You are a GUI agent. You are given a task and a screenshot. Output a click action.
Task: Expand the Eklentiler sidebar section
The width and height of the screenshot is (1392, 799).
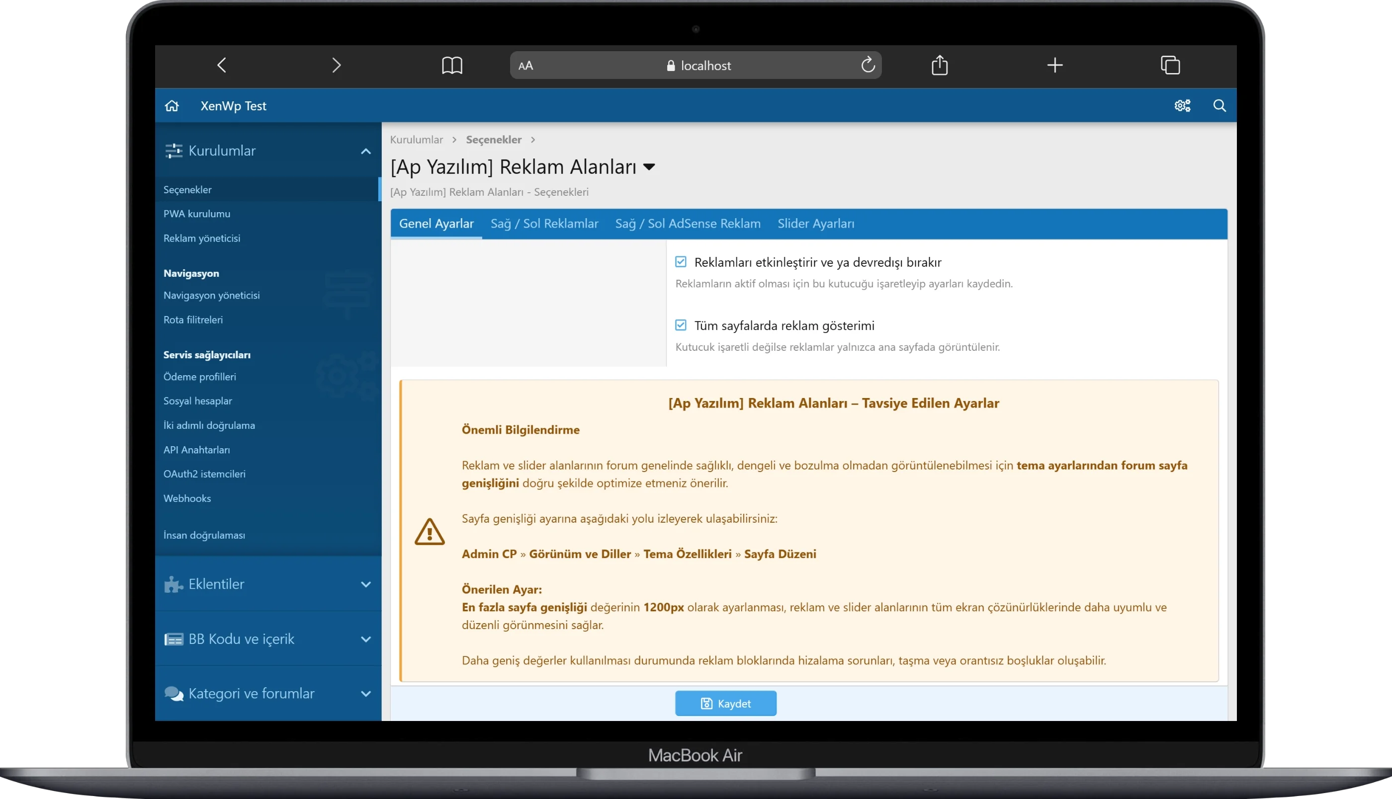point(365,584)
